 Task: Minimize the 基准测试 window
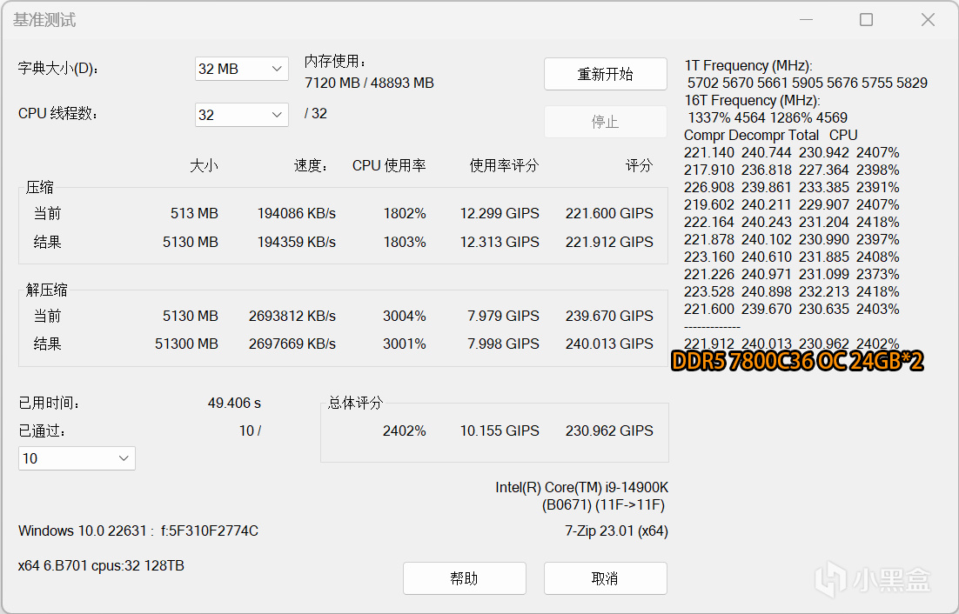tap(806, 19)
